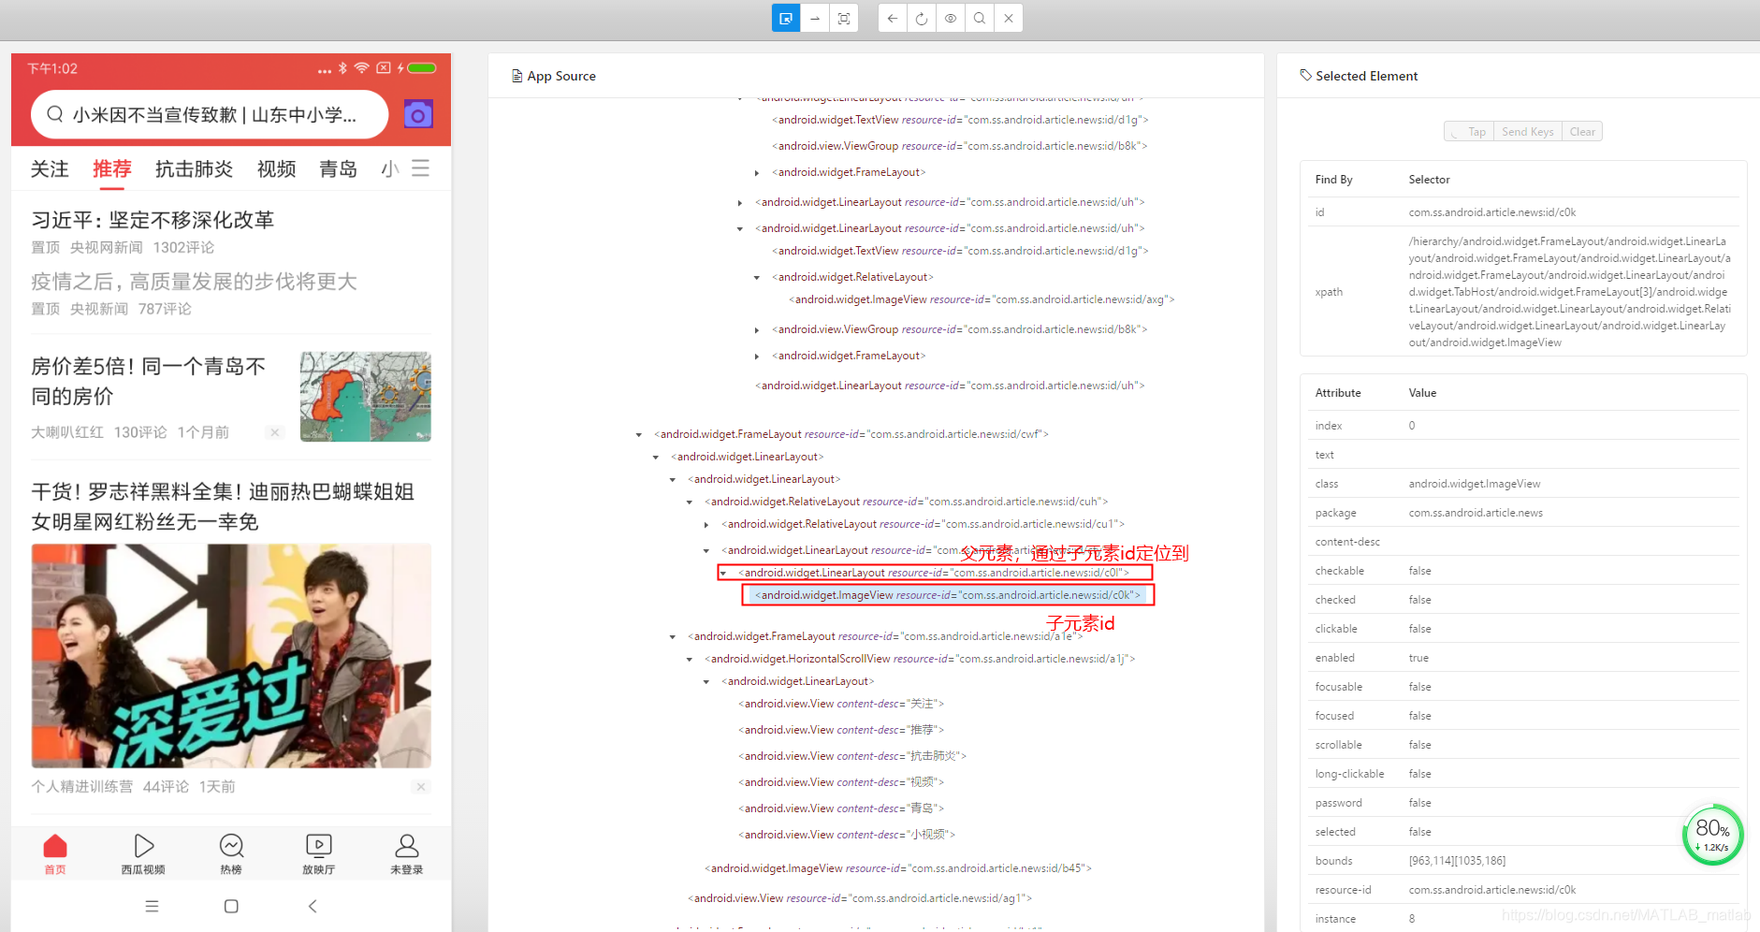The width and height of the screenshot is (1760, 932).
Task: Quit session with the X toolbar button
Action: (1009, 18)
